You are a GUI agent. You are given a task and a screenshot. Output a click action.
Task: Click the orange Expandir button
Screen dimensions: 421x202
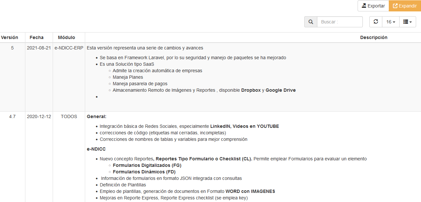click(x=405, y=6)
